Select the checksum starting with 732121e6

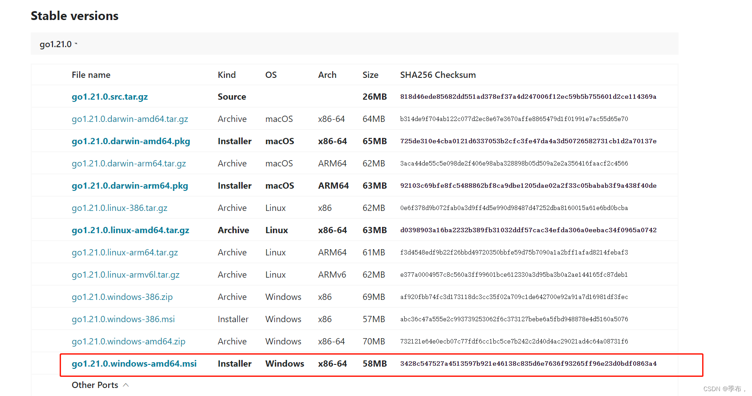pos(514,341)
